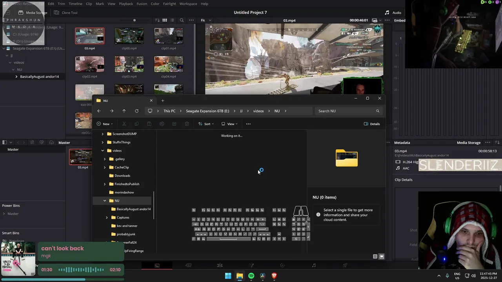Screen dimensions: 502x282
Task: Click the Search NU field
Action: tap(348, 111)
